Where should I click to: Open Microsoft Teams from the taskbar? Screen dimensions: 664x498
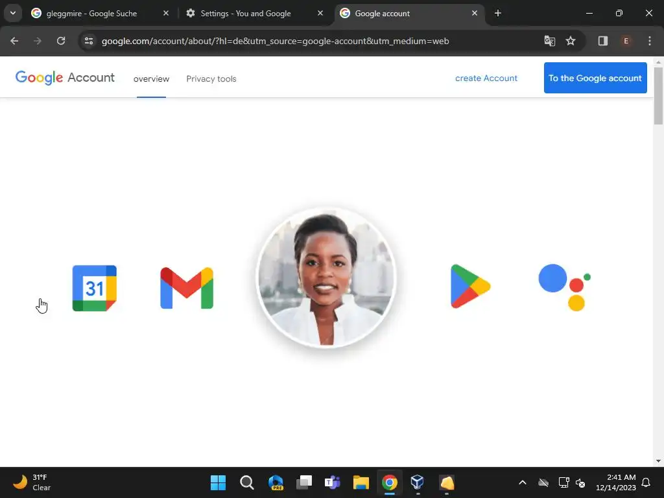pyautogui.click(x=333, y=482)
